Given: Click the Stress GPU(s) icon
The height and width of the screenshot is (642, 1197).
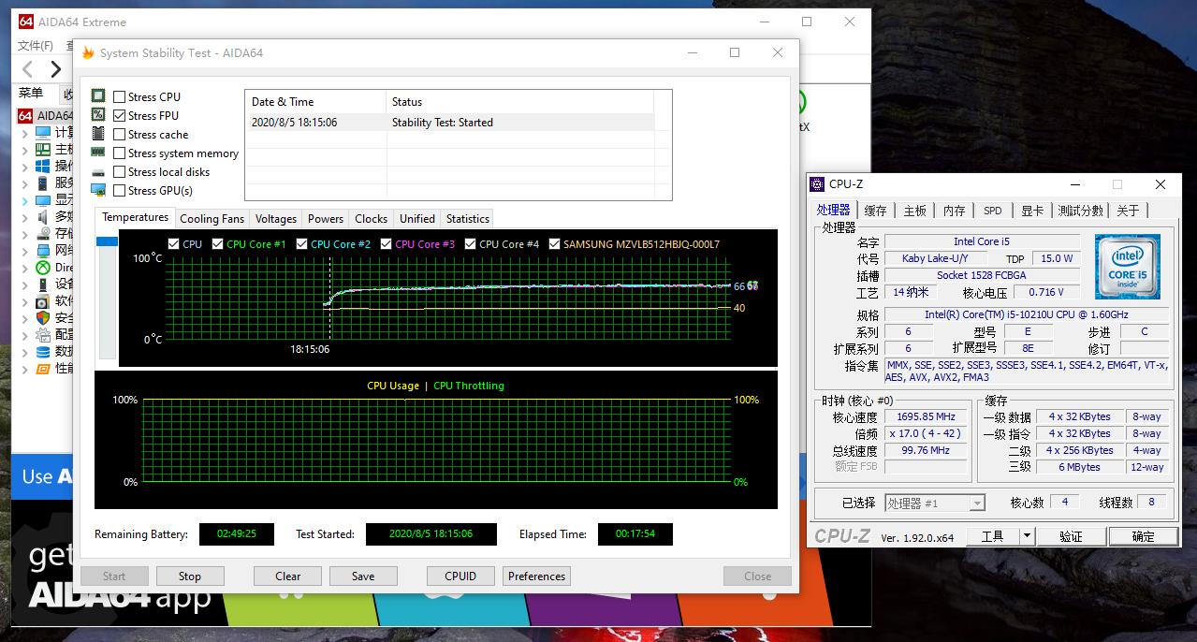Looking at the screenshot, I should tap(98, 190).
